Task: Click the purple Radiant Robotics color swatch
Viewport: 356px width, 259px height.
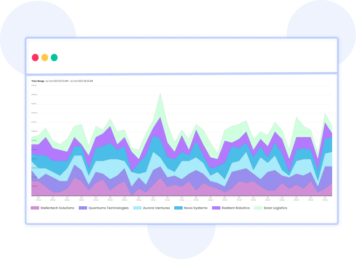Action: tap(216, 208)
